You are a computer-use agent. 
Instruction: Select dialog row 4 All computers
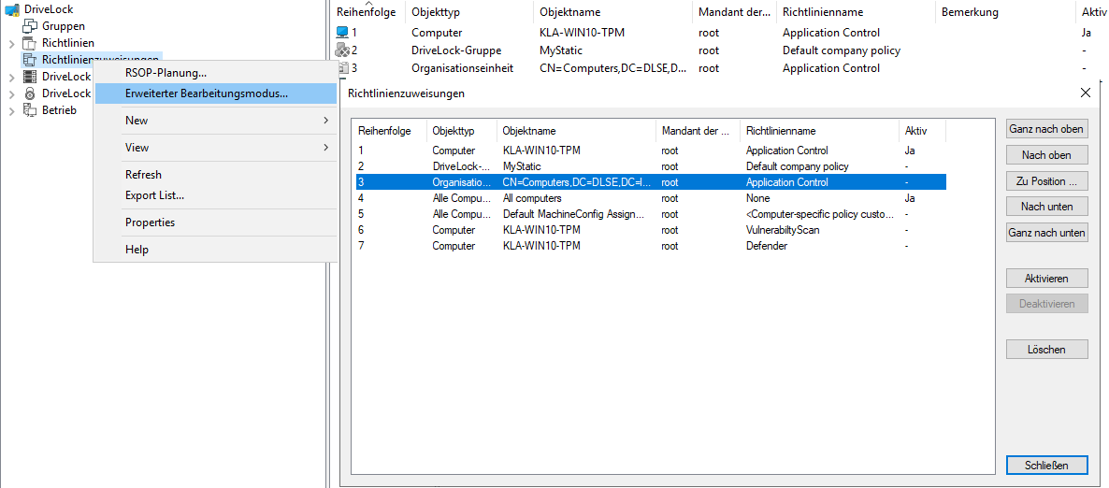coord(650,198)
